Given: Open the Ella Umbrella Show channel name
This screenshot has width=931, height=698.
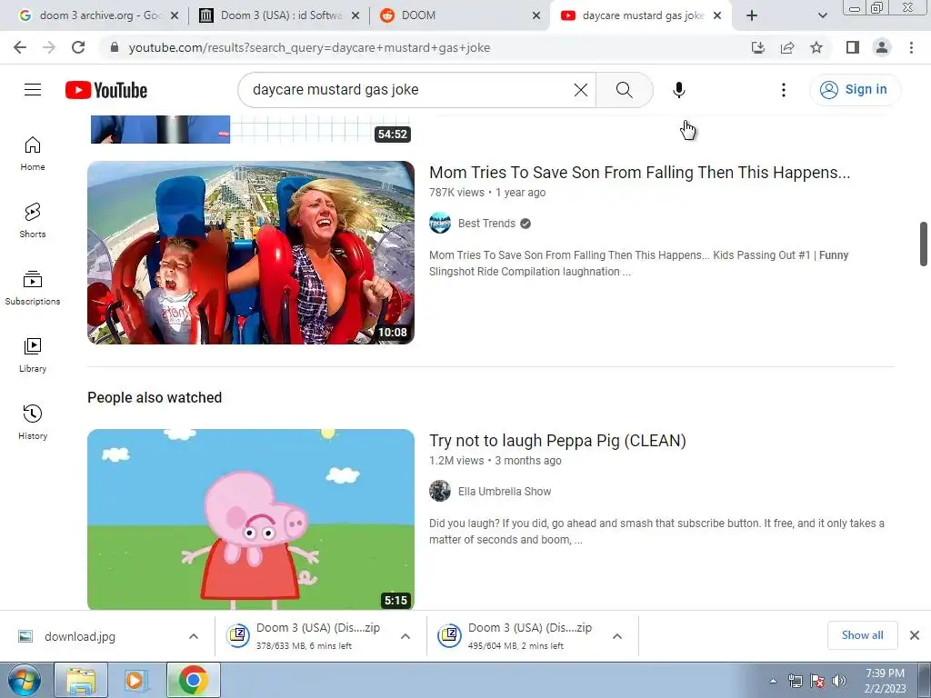Looking at the screenshot, I should [x=504, y=492].
